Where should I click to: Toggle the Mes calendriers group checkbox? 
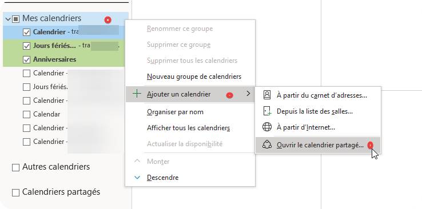(x=16, y=19)
